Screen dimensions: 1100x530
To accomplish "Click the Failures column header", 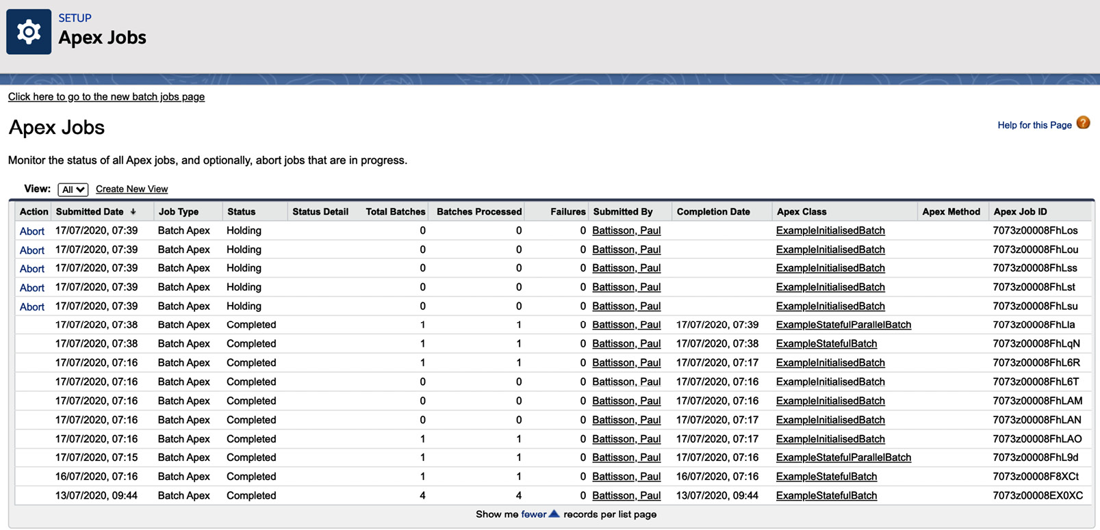I will click(568, 212).
